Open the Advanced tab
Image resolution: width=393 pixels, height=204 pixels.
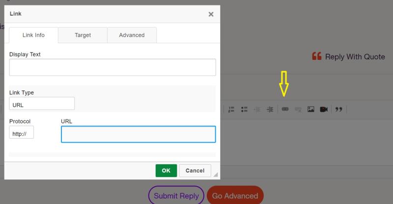coord(132,35)
